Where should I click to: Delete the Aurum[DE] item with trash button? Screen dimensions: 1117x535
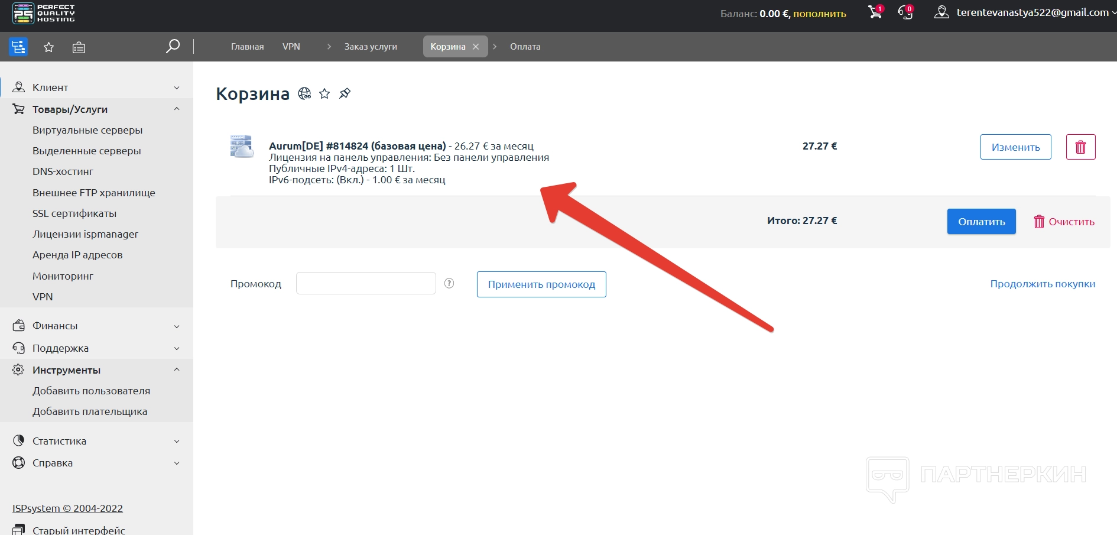(1080, 147)
